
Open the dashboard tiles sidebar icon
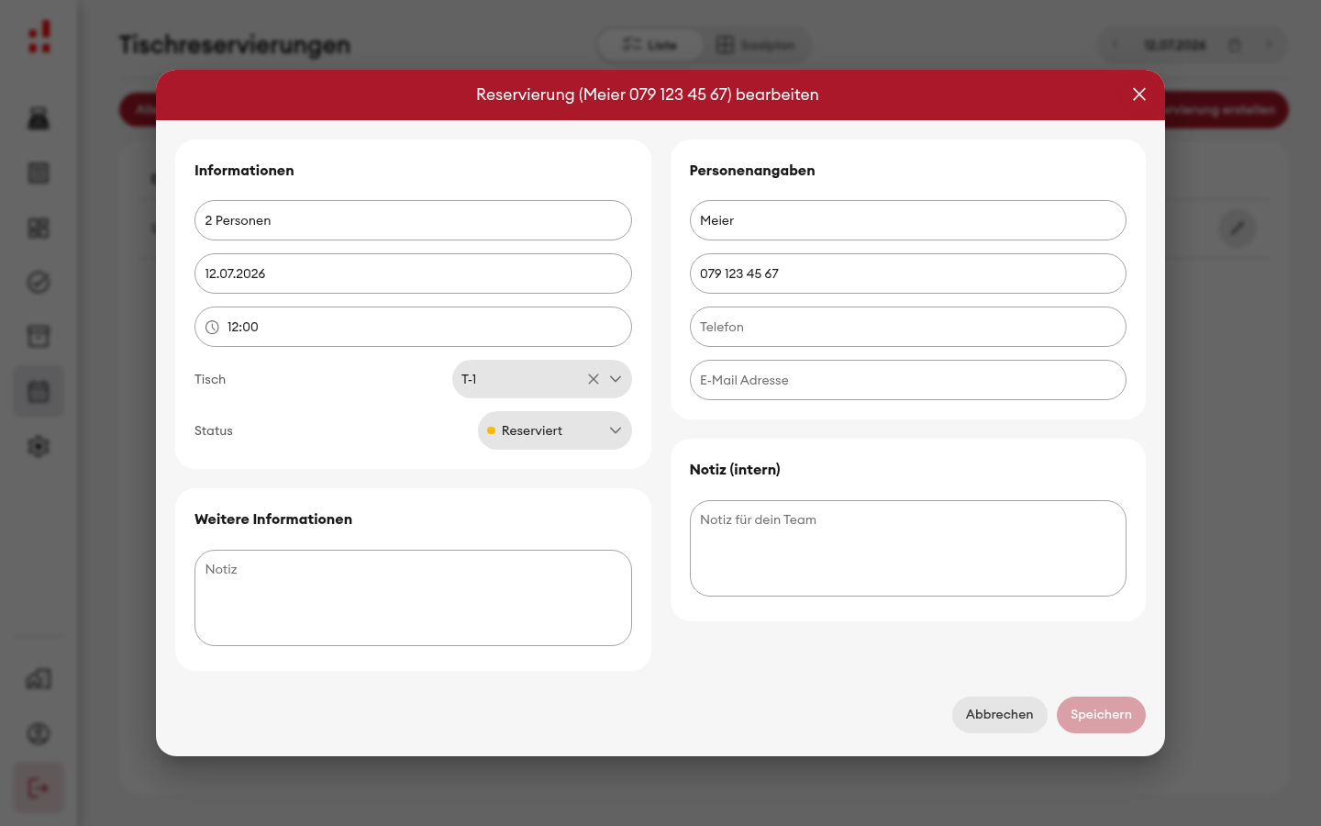(x=39, y=228)
